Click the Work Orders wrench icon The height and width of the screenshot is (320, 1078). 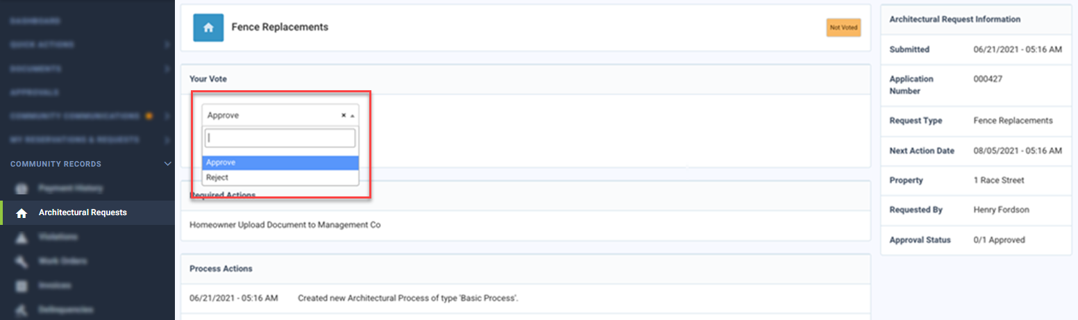[x=22, y=262]
